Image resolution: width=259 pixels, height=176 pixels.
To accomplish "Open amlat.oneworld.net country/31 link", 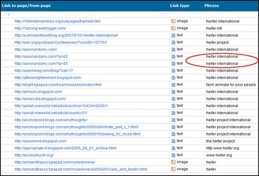I will 51,113.
